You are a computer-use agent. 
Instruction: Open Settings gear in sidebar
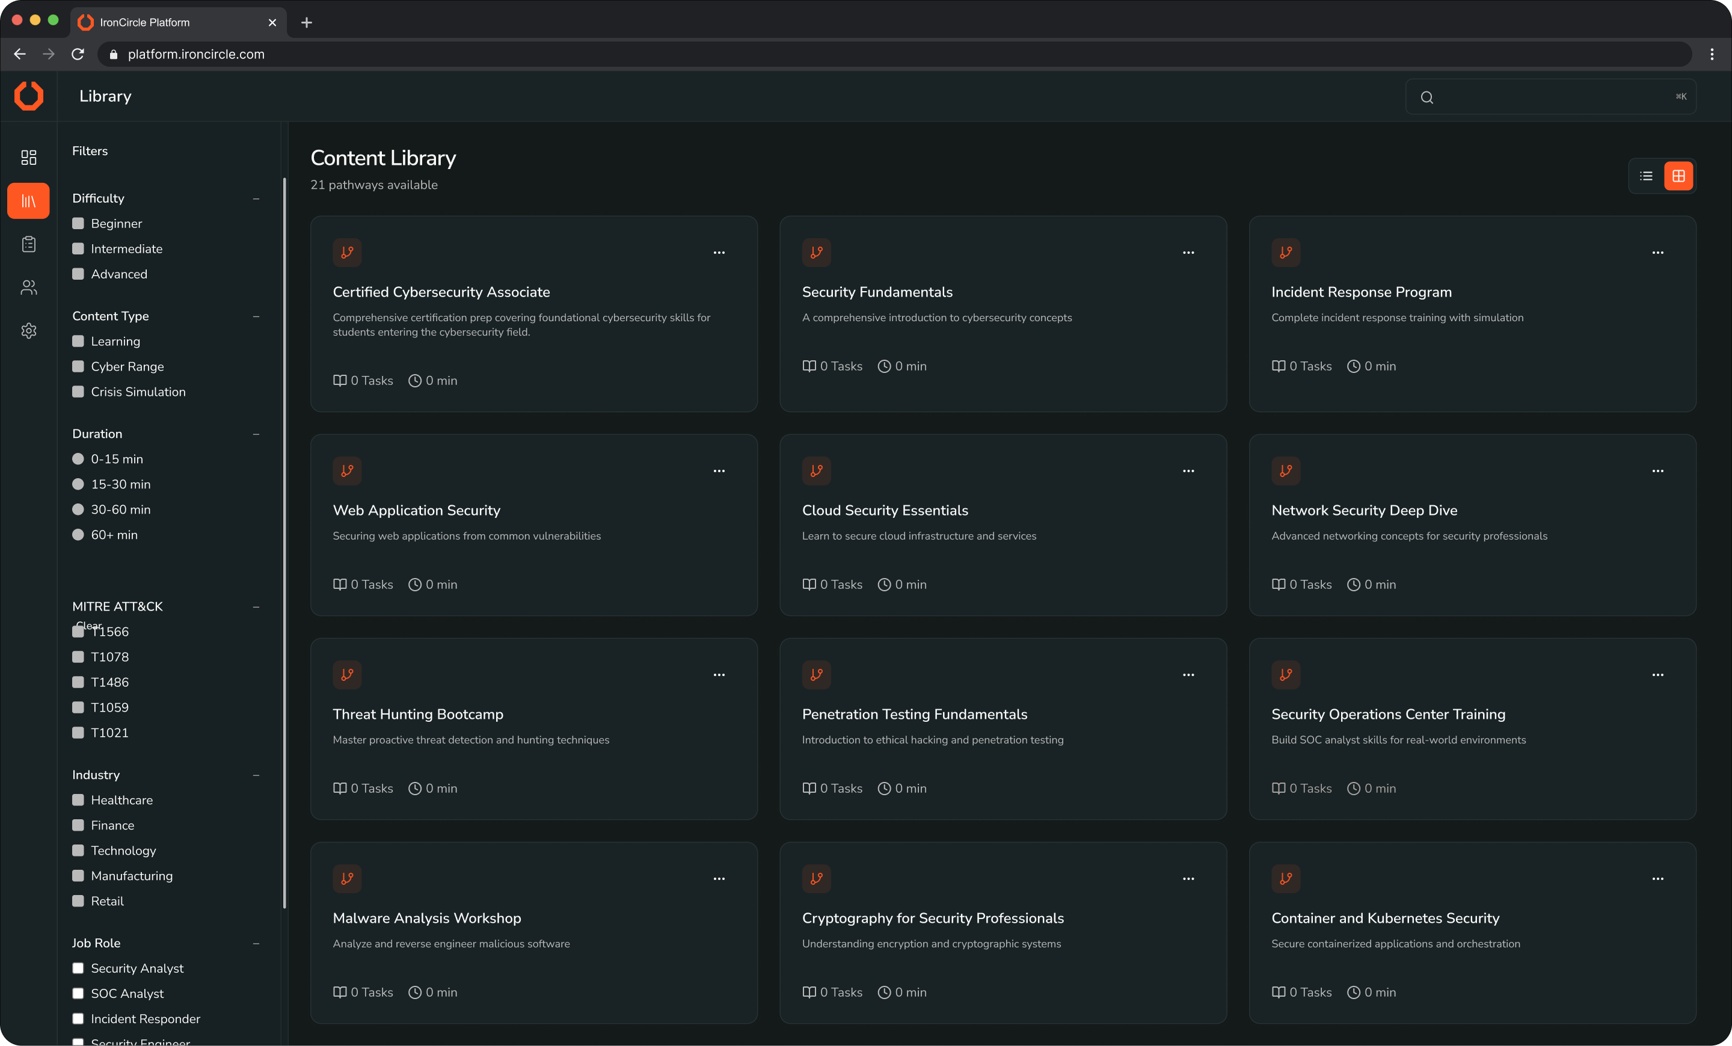[29, 330]
